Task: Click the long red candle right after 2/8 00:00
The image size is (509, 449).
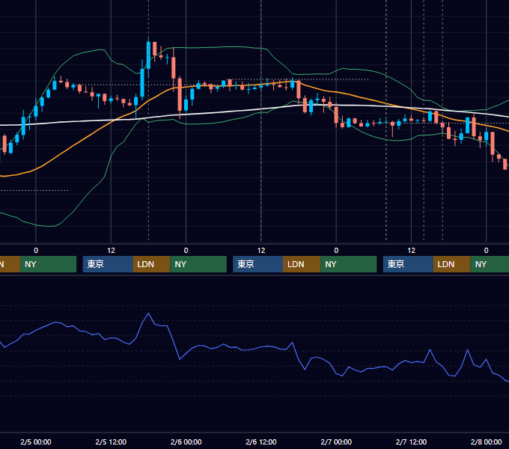Action: point(493,143)
